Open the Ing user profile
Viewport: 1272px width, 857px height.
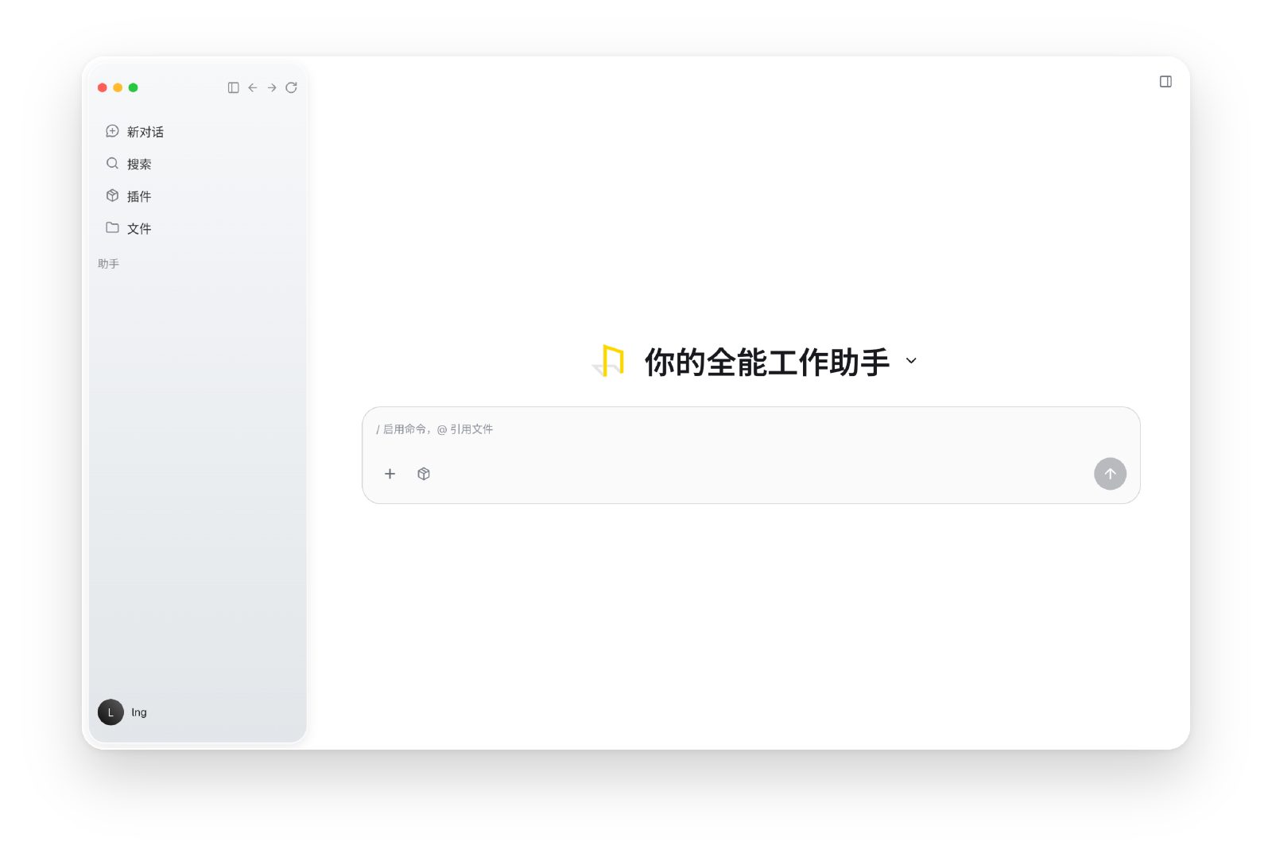(123, 712)
